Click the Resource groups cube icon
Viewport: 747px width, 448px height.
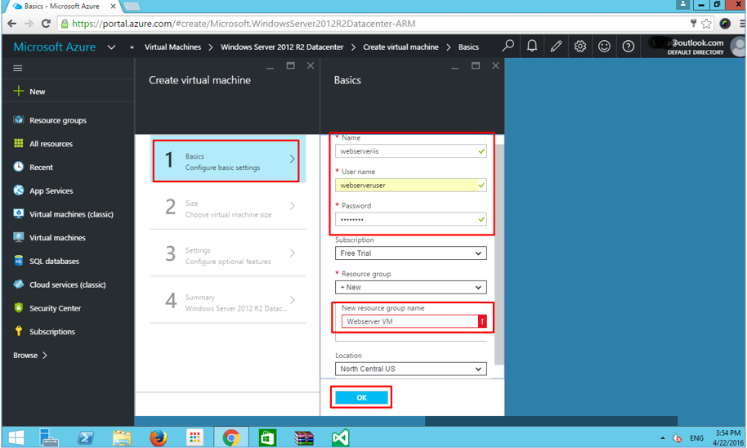pyautogui.click(x=19, y=119)
